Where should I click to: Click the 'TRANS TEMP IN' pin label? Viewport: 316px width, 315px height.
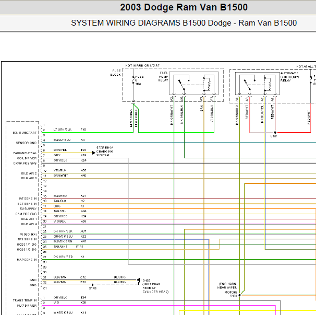tap(25, 300)
